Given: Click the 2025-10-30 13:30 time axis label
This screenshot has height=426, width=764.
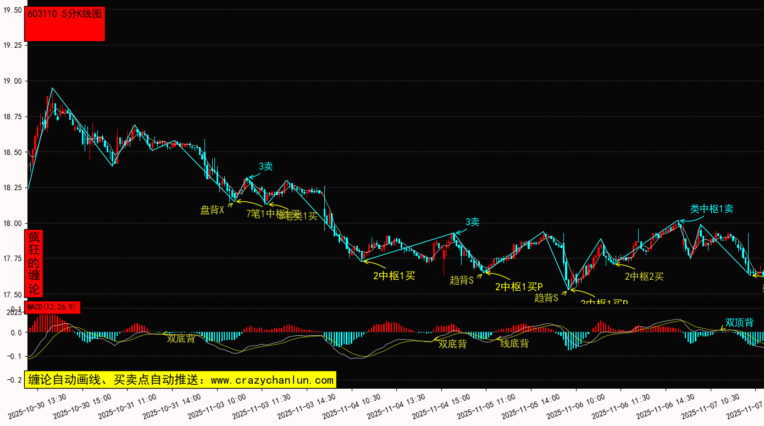Looking at the screenshot, I should (38, 406).
